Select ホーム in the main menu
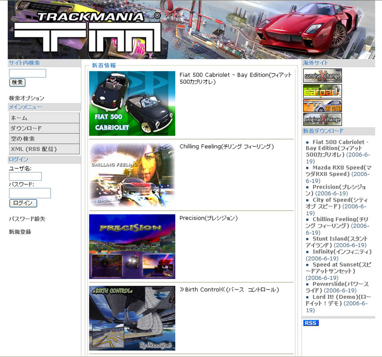 [x=44, y=118]
